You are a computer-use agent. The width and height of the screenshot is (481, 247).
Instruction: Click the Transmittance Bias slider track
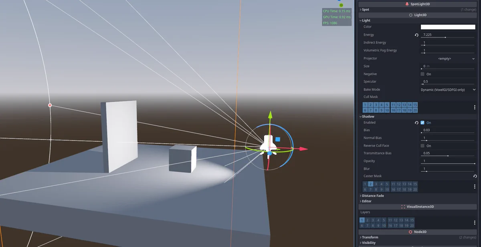click(448, 156)
